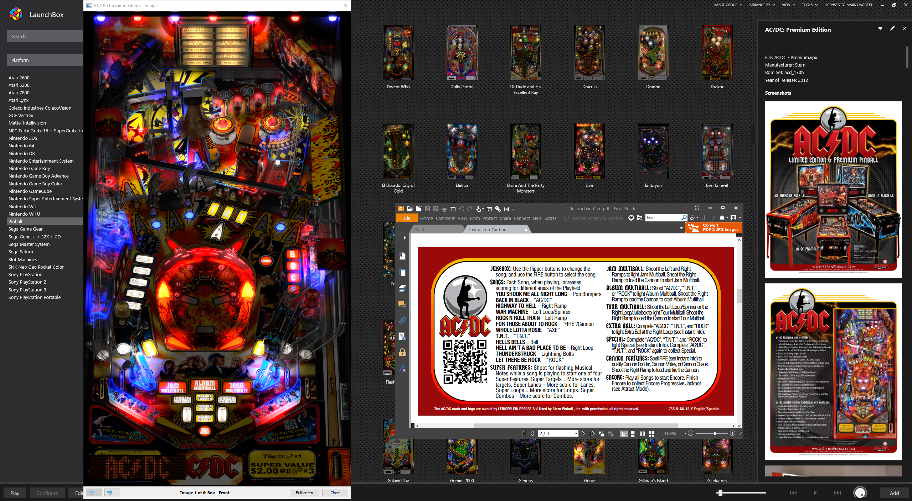The width and height of the screenshot is (912, 501).
Task: Select facing pages view mode in Foxit
Action: pyautogui.click(x=642, y=433)
